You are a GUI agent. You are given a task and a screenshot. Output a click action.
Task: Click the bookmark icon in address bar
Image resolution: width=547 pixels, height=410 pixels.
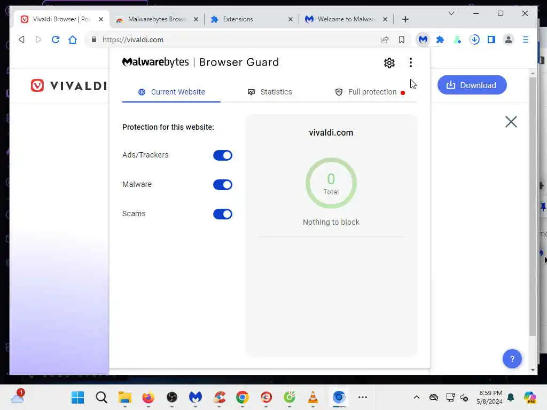click(402, 40)
